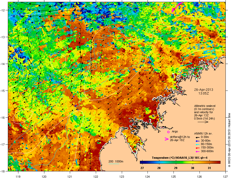231x179 pixels.
Task: Click the black 0-30m arrow in legend
Action: [197, 137]
